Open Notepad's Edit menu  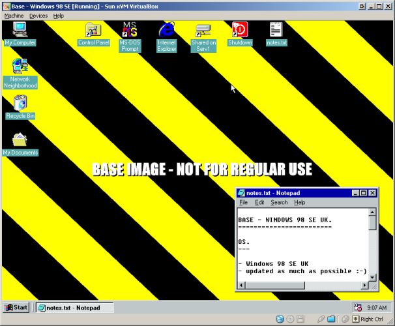point(259,203)
